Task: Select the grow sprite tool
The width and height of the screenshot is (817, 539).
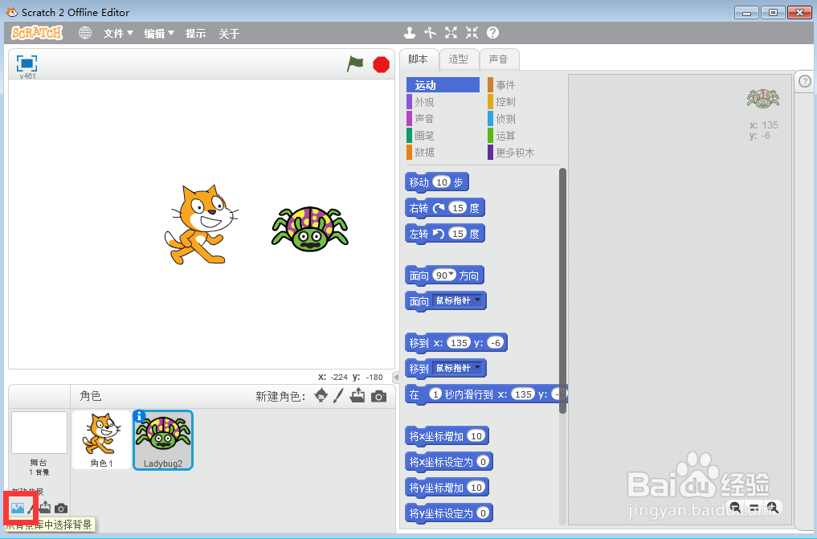Action: (451, 33)
